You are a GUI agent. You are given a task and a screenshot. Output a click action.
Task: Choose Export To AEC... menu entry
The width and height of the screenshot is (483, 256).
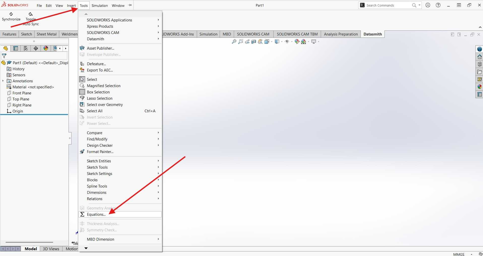point(120,70)
